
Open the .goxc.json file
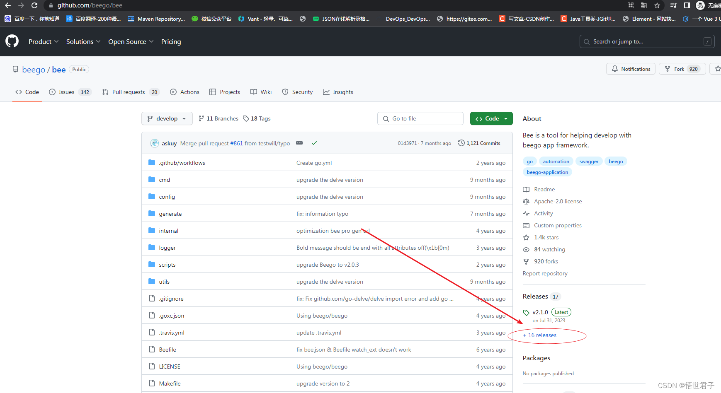coord(172,316)
